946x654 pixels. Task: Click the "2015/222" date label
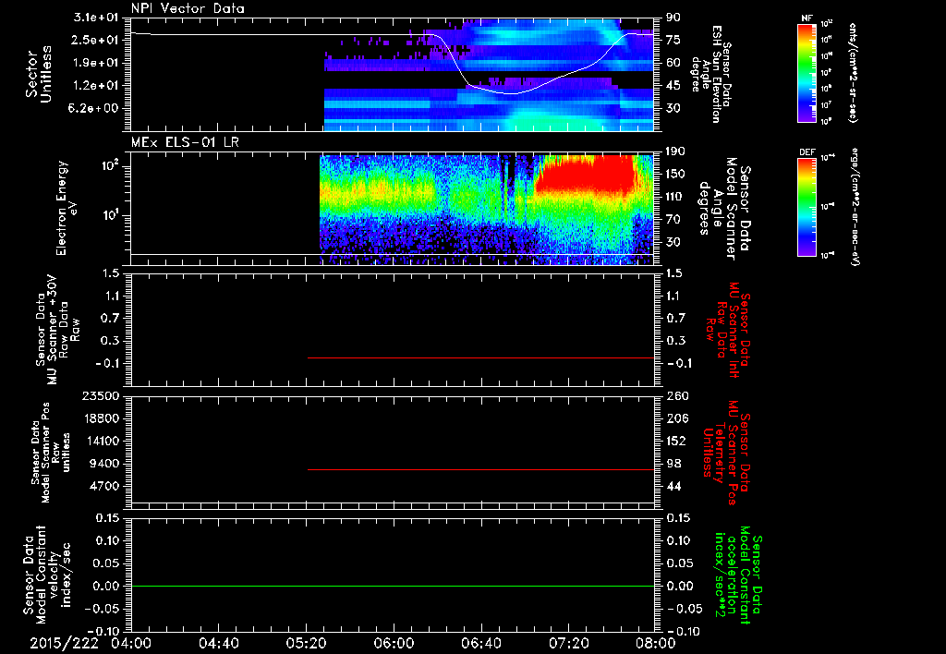64,643
